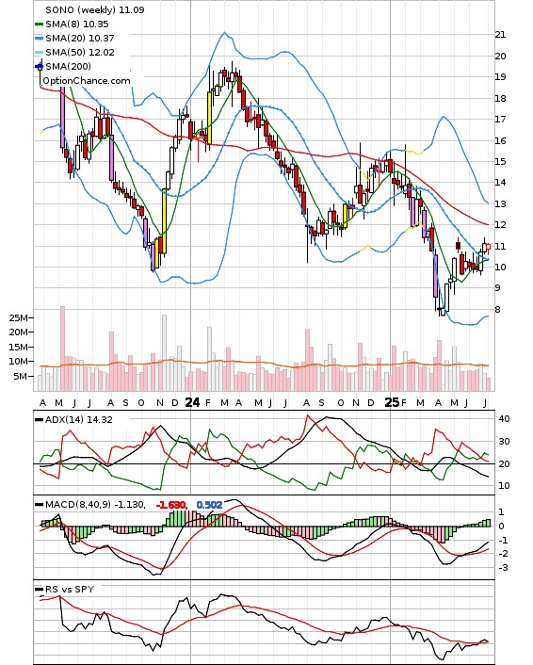This screenshot has width=533, height=665.
Task: Click the latest red candlestick near 11
Action: coord(489,247)
